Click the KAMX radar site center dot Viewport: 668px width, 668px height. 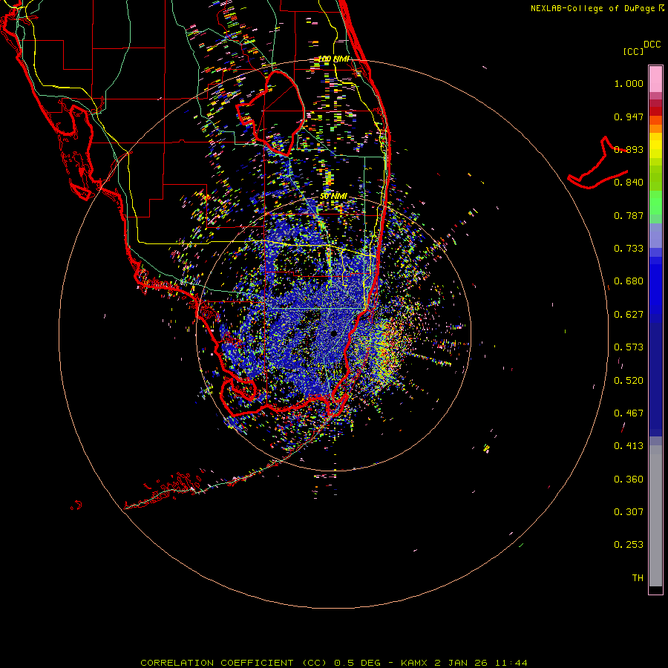[333, 333]
